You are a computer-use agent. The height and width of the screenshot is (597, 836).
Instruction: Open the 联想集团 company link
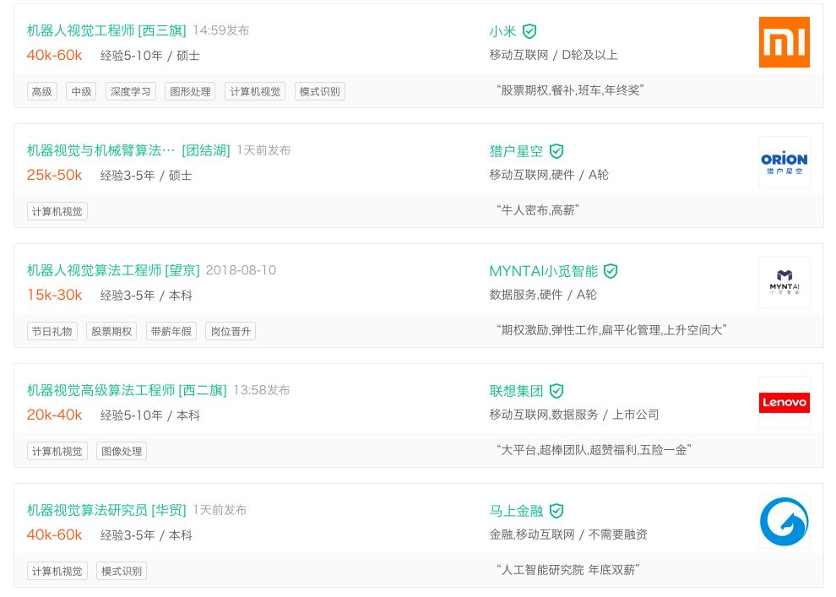(516, 391)
